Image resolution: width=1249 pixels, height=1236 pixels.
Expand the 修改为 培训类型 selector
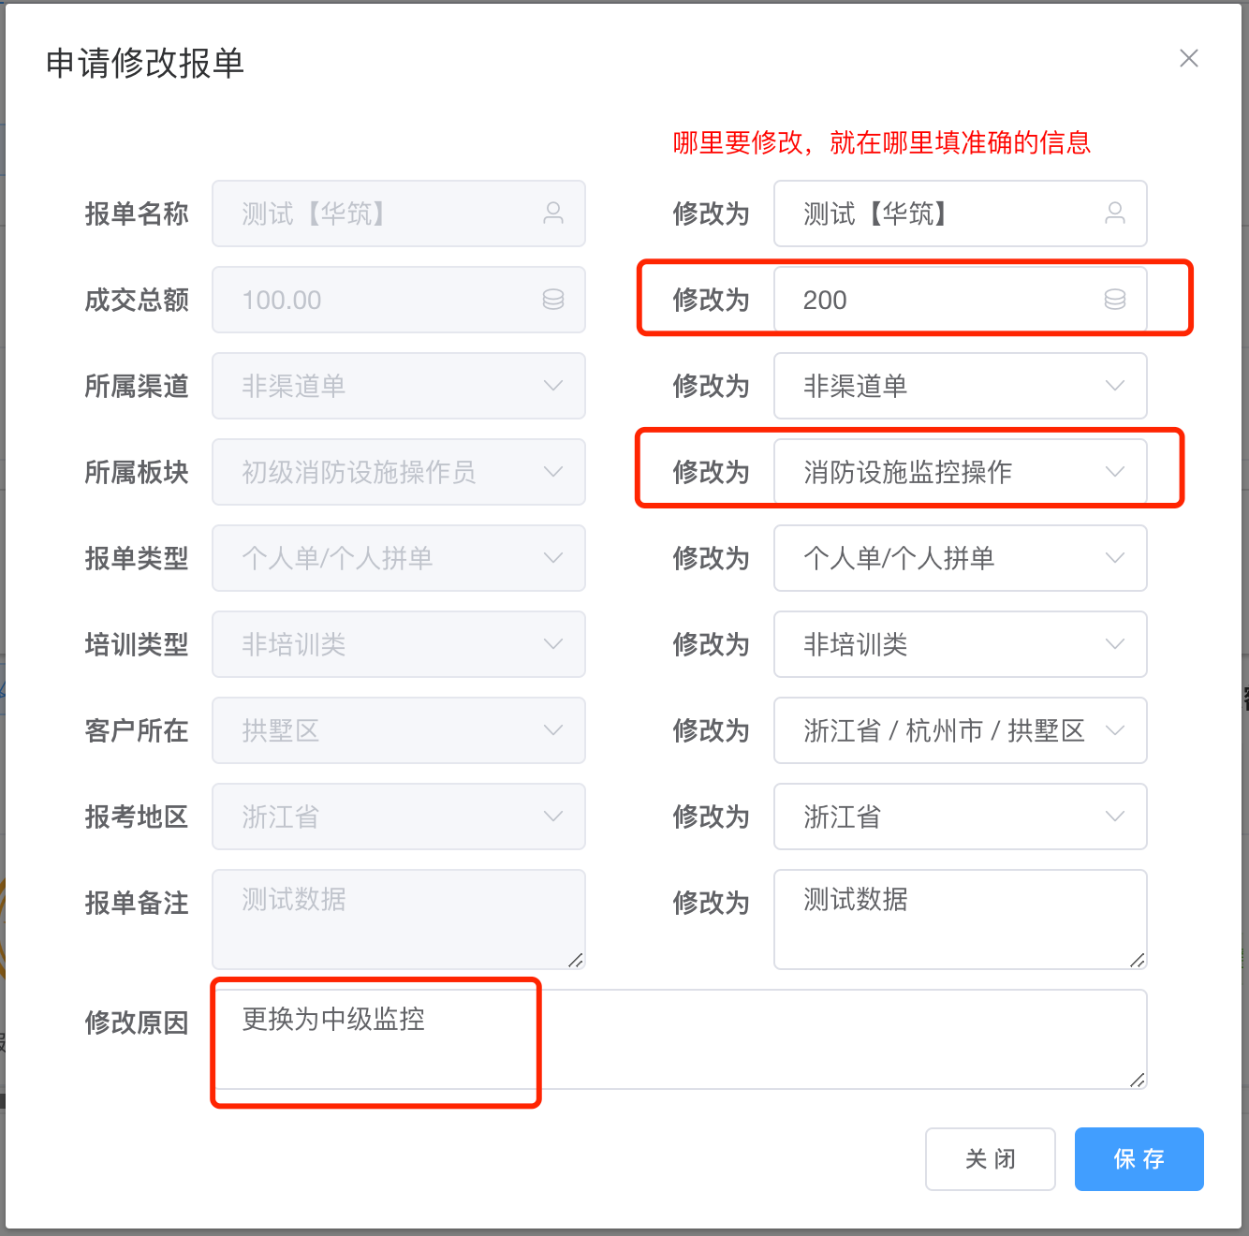960,644
